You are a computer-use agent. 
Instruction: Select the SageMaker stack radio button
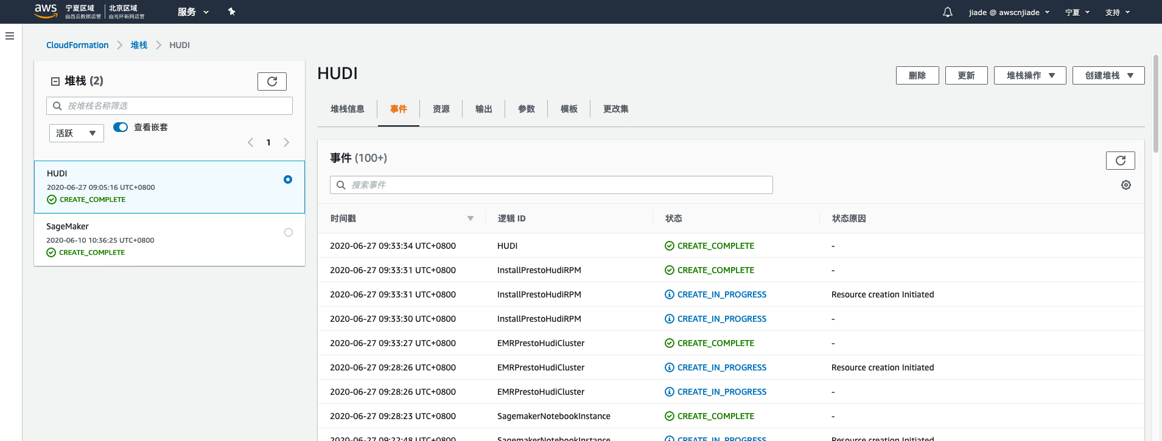[x=289, y=232]
